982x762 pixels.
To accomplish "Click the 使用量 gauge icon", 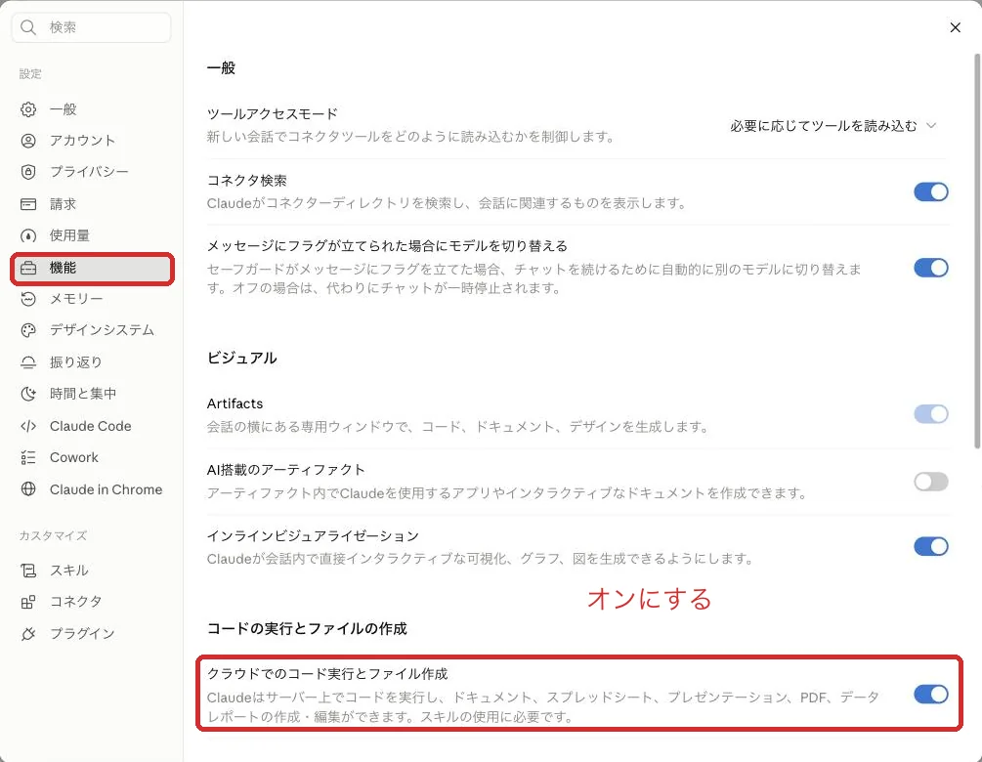I will point(28,236).
